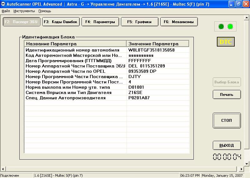Click the Значение Параметра column header
This screenshot has height=178, width=250.
tap(158, 44)
